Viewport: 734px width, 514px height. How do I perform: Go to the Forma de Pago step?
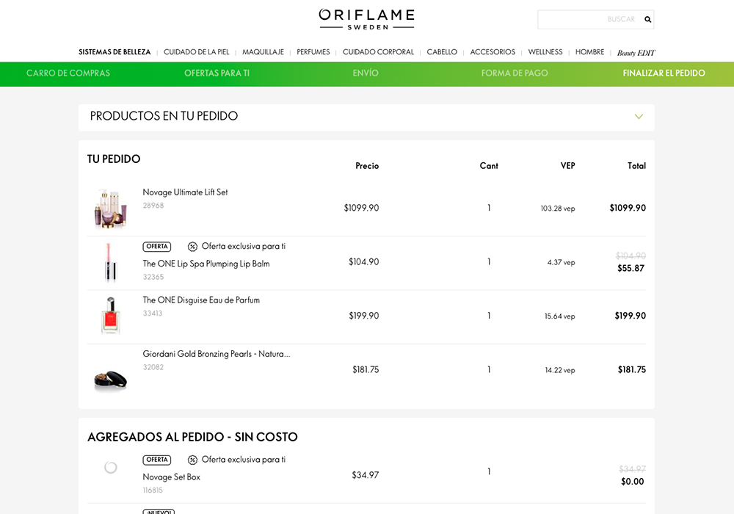click(515, 73)
